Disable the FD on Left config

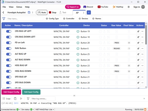tap(9, 43)
